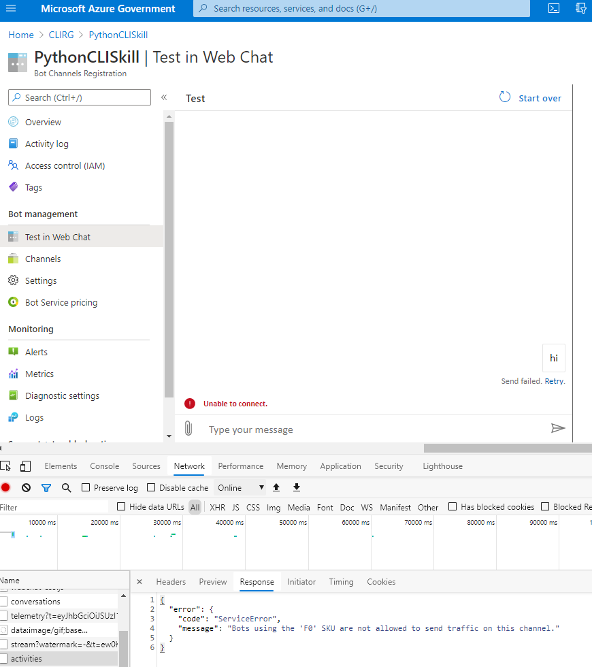
Task: Click the Activity log icon
Action: [x=14, y=144]
